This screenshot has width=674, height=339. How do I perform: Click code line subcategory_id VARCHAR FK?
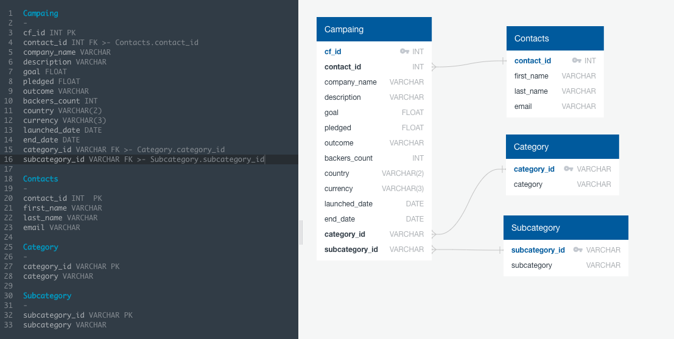coord(144,159)
